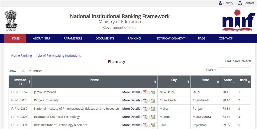Open CONTACT menu item in navbar
This screenshot has width=257, height=129.
pyautogui.click(x=226, y=38)
